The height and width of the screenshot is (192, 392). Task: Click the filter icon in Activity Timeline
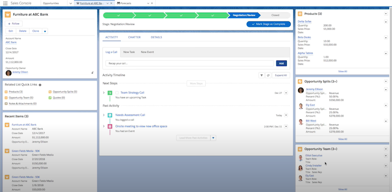(261, 75)
